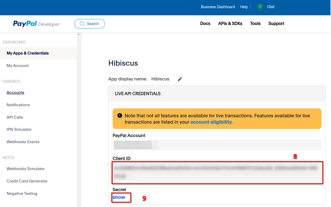Open Business Dashboard link

[218, 7]
